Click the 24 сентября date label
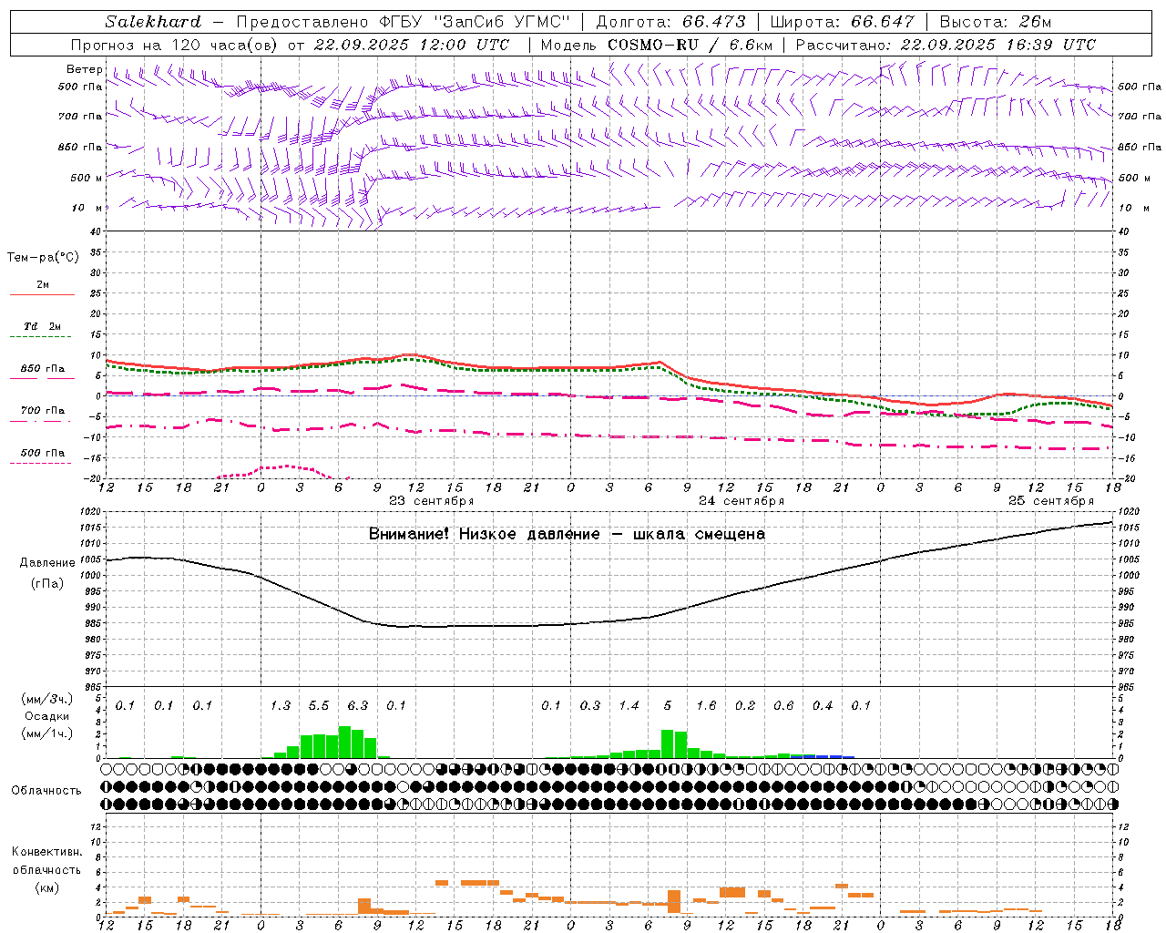Image resolution: width=1166 pixels, height=933 pixels. (742, 501)
